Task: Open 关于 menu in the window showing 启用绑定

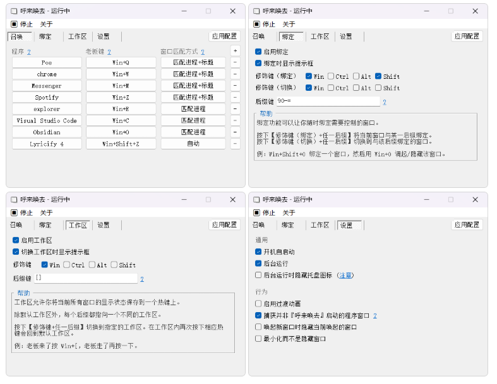Action: [x=289, y=24]
